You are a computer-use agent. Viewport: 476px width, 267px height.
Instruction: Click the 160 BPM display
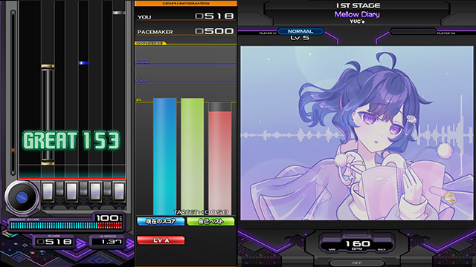358,244
